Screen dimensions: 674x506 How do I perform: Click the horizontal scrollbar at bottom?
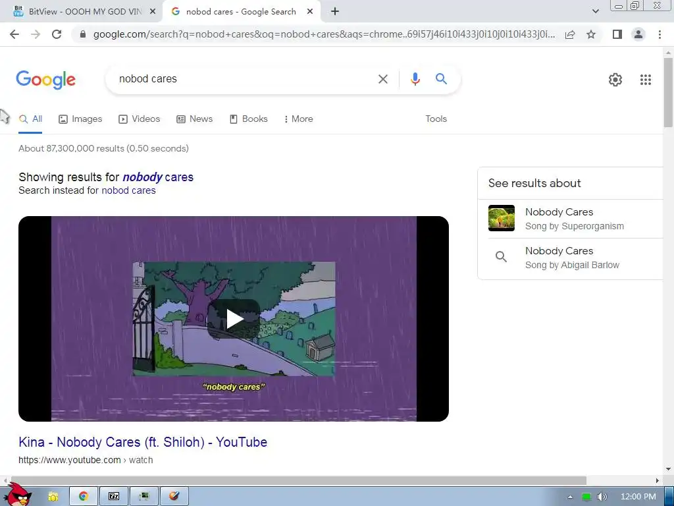[x=298, y=480]
